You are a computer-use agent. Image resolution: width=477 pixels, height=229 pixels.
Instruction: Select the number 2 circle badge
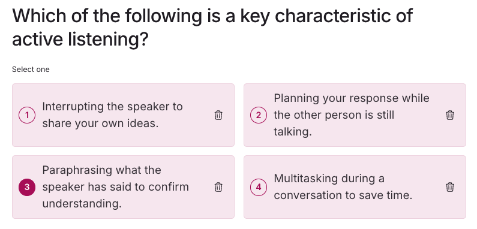click(x=259, y=115)
